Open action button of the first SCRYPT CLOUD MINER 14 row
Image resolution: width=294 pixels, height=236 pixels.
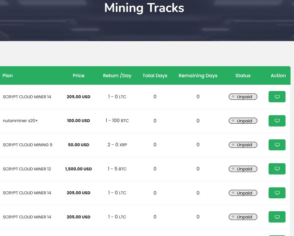tap(277, 97)
